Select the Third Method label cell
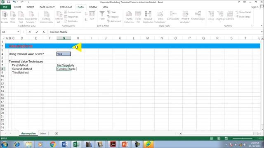Viewport: 264px width, 148px height. [x=20, y=73]
